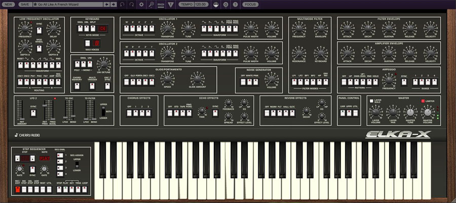Click the tempo value 120.00 field
Screen dimensions: 456x203
click(x=201, y=5)
